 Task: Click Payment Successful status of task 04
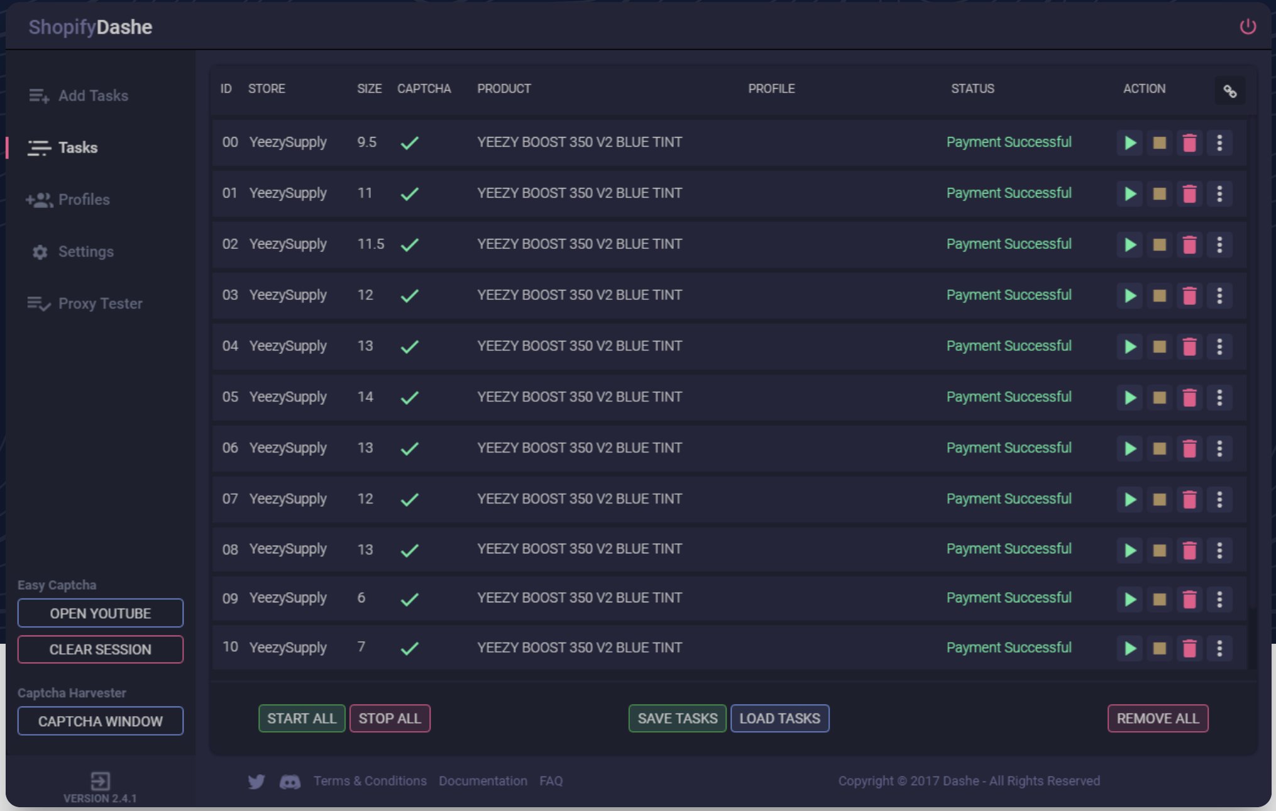click(1009, 346)
